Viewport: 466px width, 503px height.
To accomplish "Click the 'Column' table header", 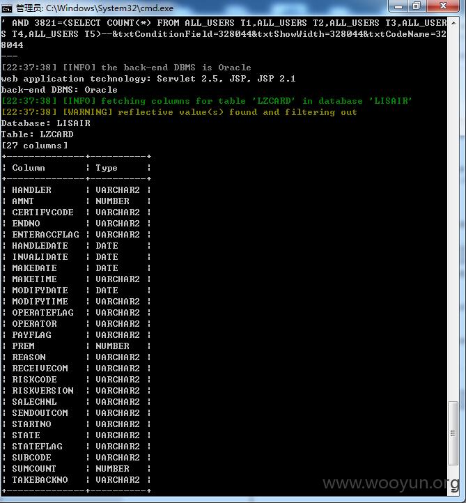I will point(29,168).
